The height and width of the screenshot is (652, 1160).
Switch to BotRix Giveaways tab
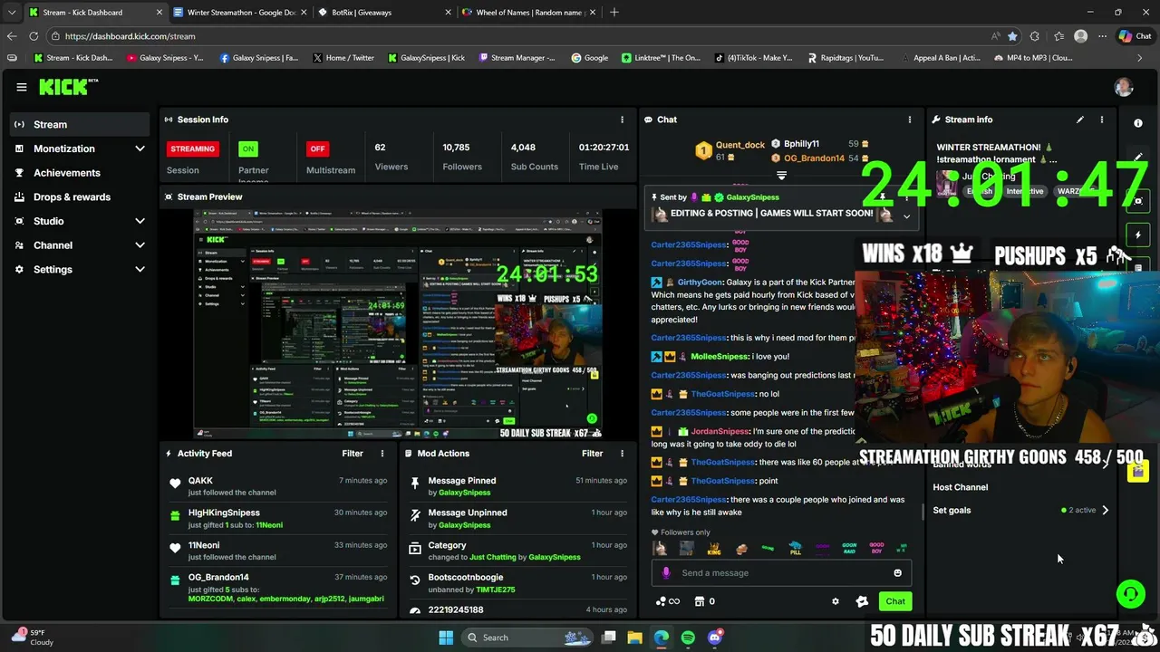tap(384, 13)
